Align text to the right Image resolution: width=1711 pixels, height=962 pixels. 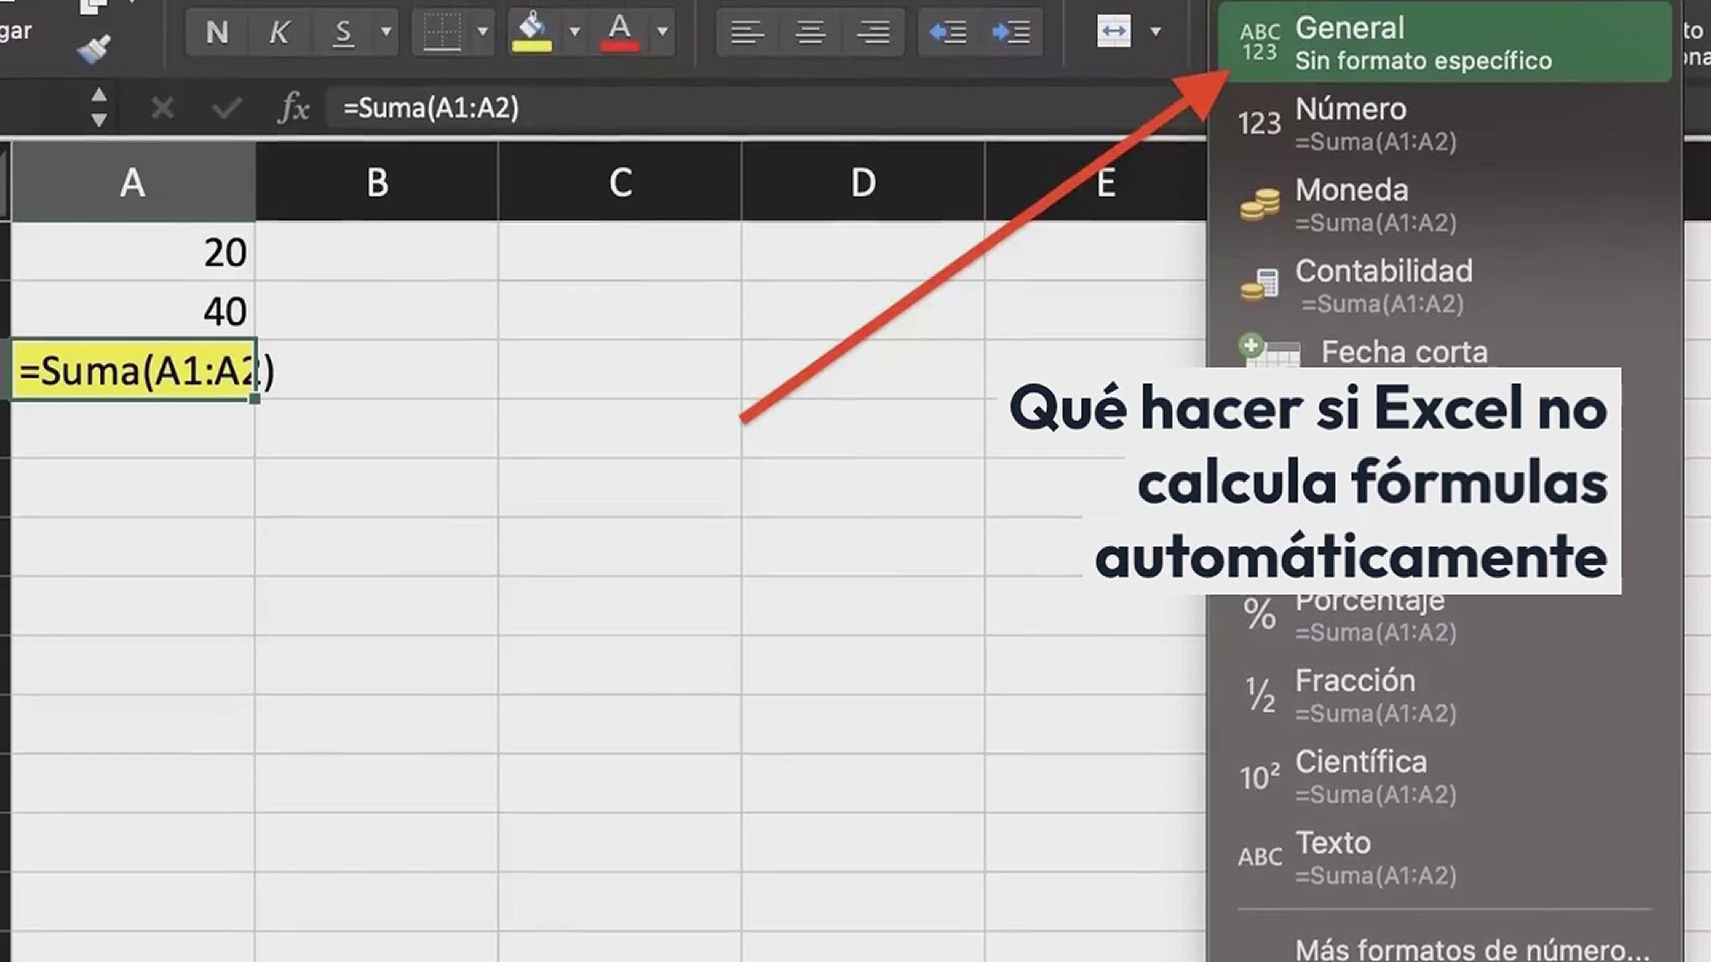click(x=872, y=33)
